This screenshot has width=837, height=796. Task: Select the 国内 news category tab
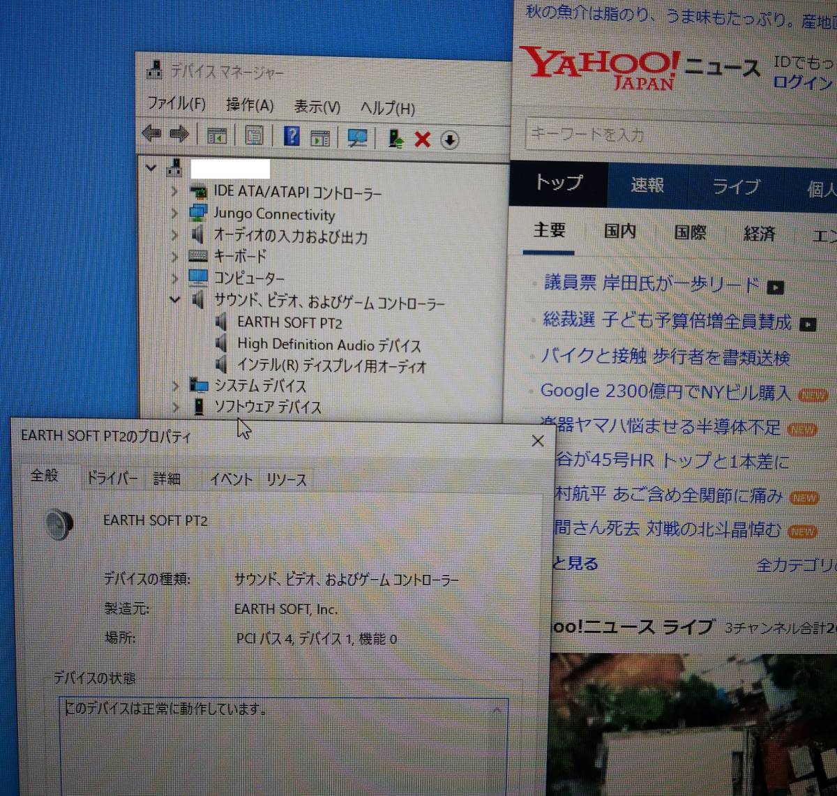(619, 232)
